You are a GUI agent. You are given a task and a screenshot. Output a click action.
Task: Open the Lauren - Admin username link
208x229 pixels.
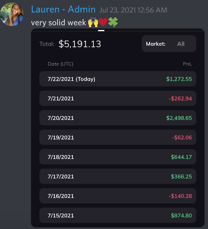pyautogui.click(x=63, y=10)
